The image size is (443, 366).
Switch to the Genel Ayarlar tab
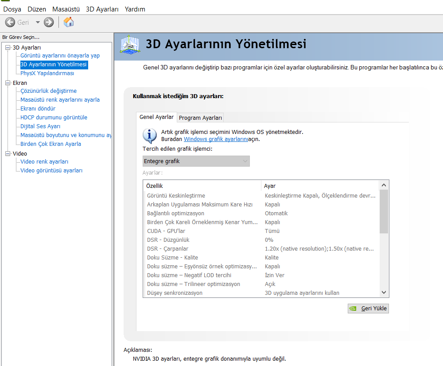tap(156, 117)
